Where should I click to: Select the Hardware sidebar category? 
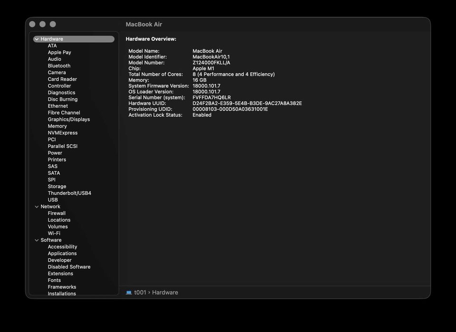(x=74, y=39)
